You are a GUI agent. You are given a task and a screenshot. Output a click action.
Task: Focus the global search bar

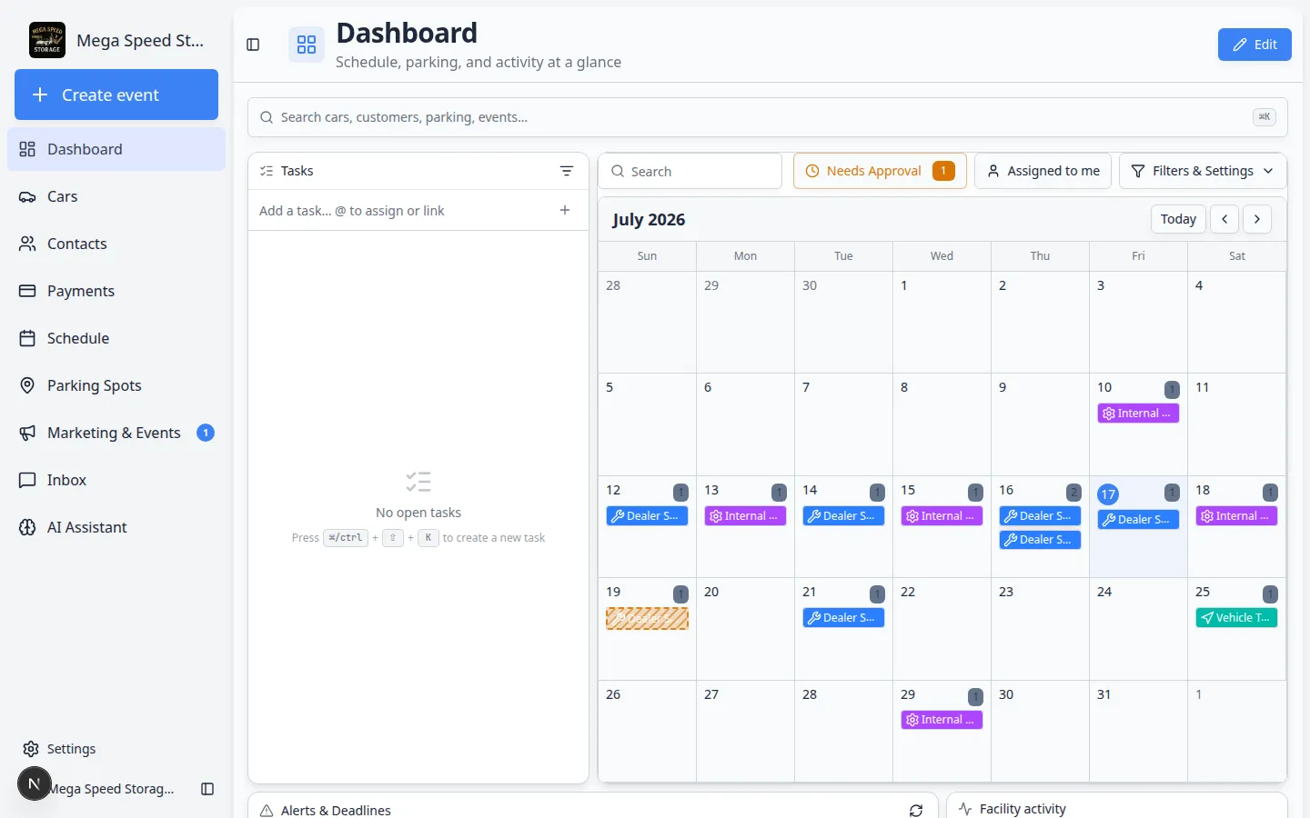[767, 117]
